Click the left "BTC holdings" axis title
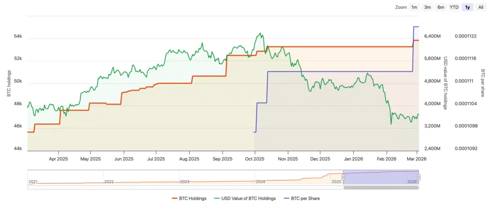The image size is (487, 205). click(9, 83)
